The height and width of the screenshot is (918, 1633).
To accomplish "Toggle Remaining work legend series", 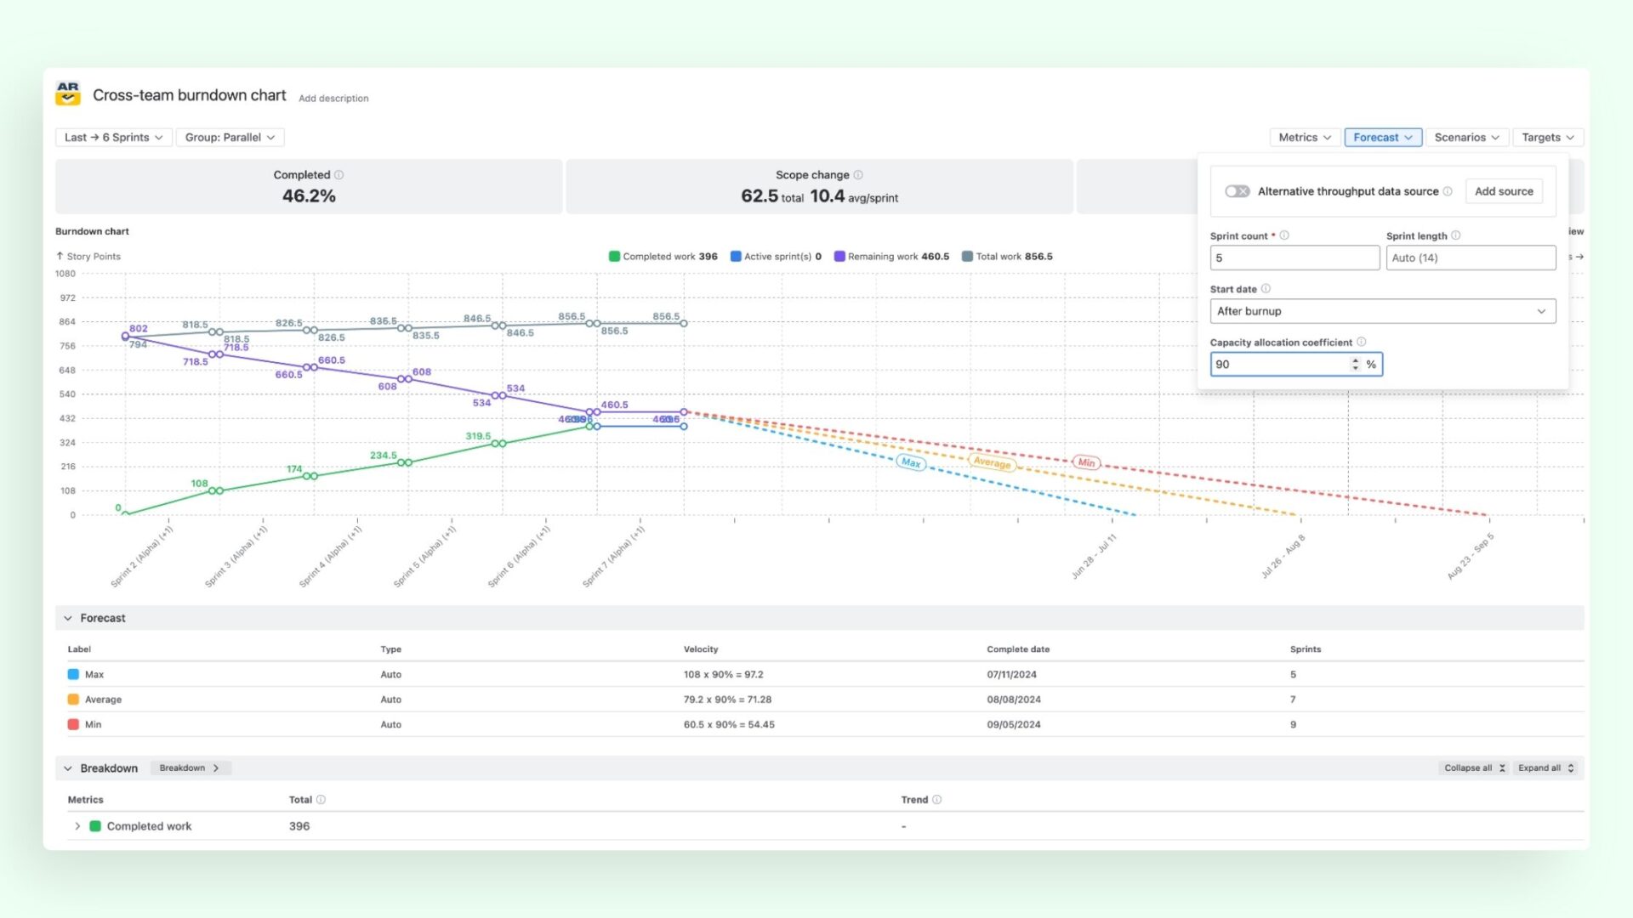I will 891,257.
